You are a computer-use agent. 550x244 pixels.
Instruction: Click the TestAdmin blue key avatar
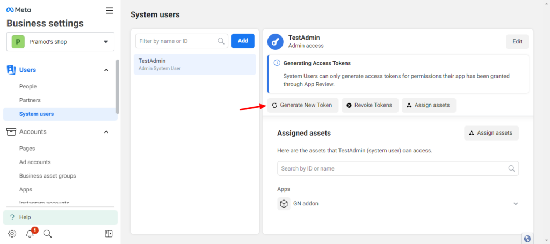pyautogui.click(x=276, y=42)
